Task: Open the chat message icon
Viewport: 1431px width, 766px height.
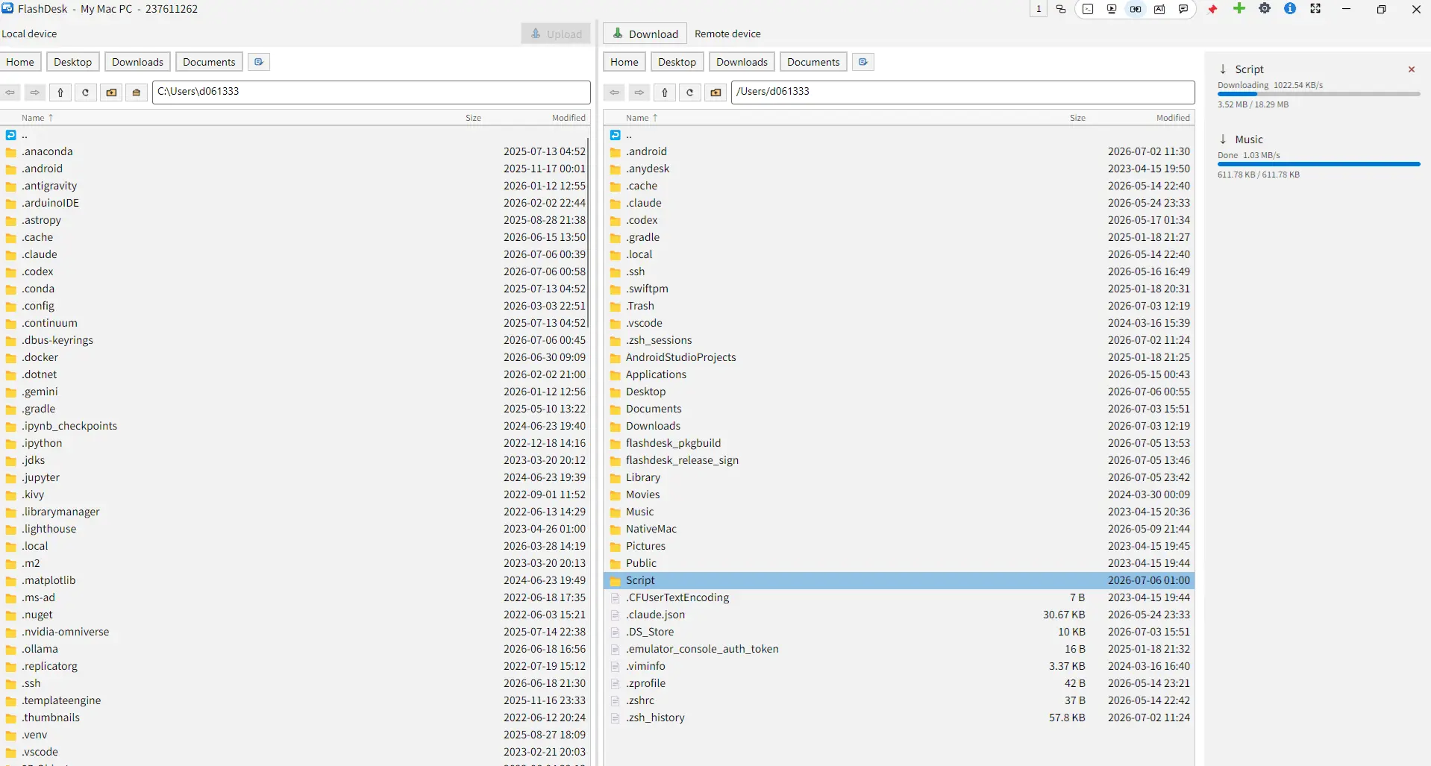Action: pos(1183,9)
